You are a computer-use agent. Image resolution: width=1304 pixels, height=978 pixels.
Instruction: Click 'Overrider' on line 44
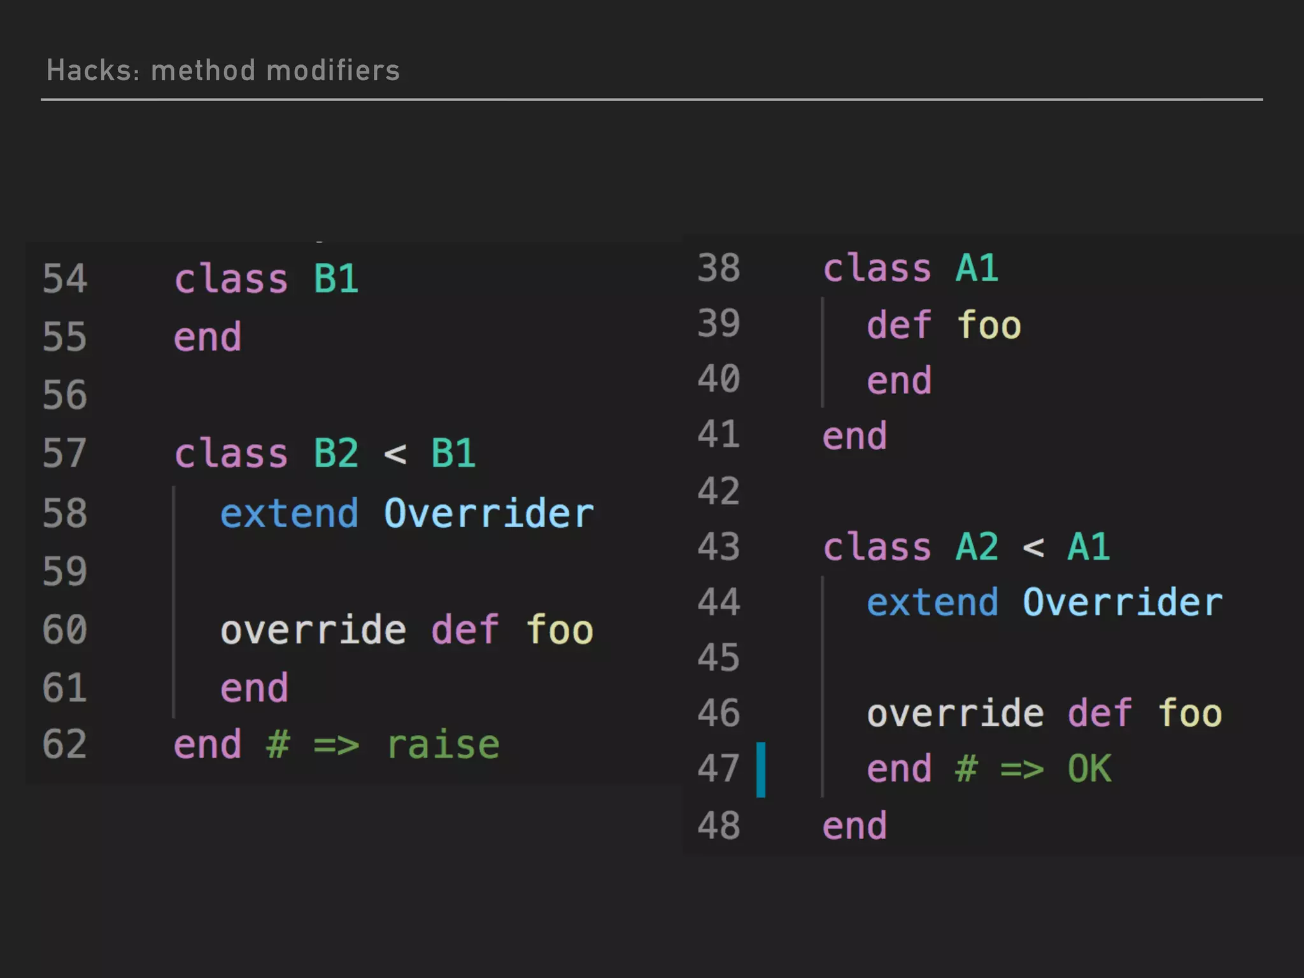coord(1123,602)
